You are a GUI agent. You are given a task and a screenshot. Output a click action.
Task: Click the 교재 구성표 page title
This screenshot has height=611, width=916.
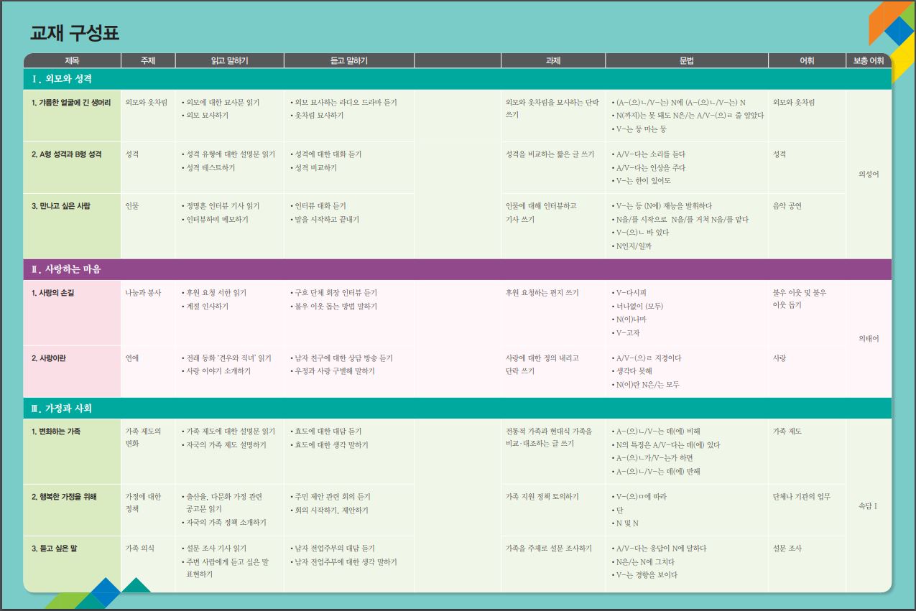[x=75, y=33]
